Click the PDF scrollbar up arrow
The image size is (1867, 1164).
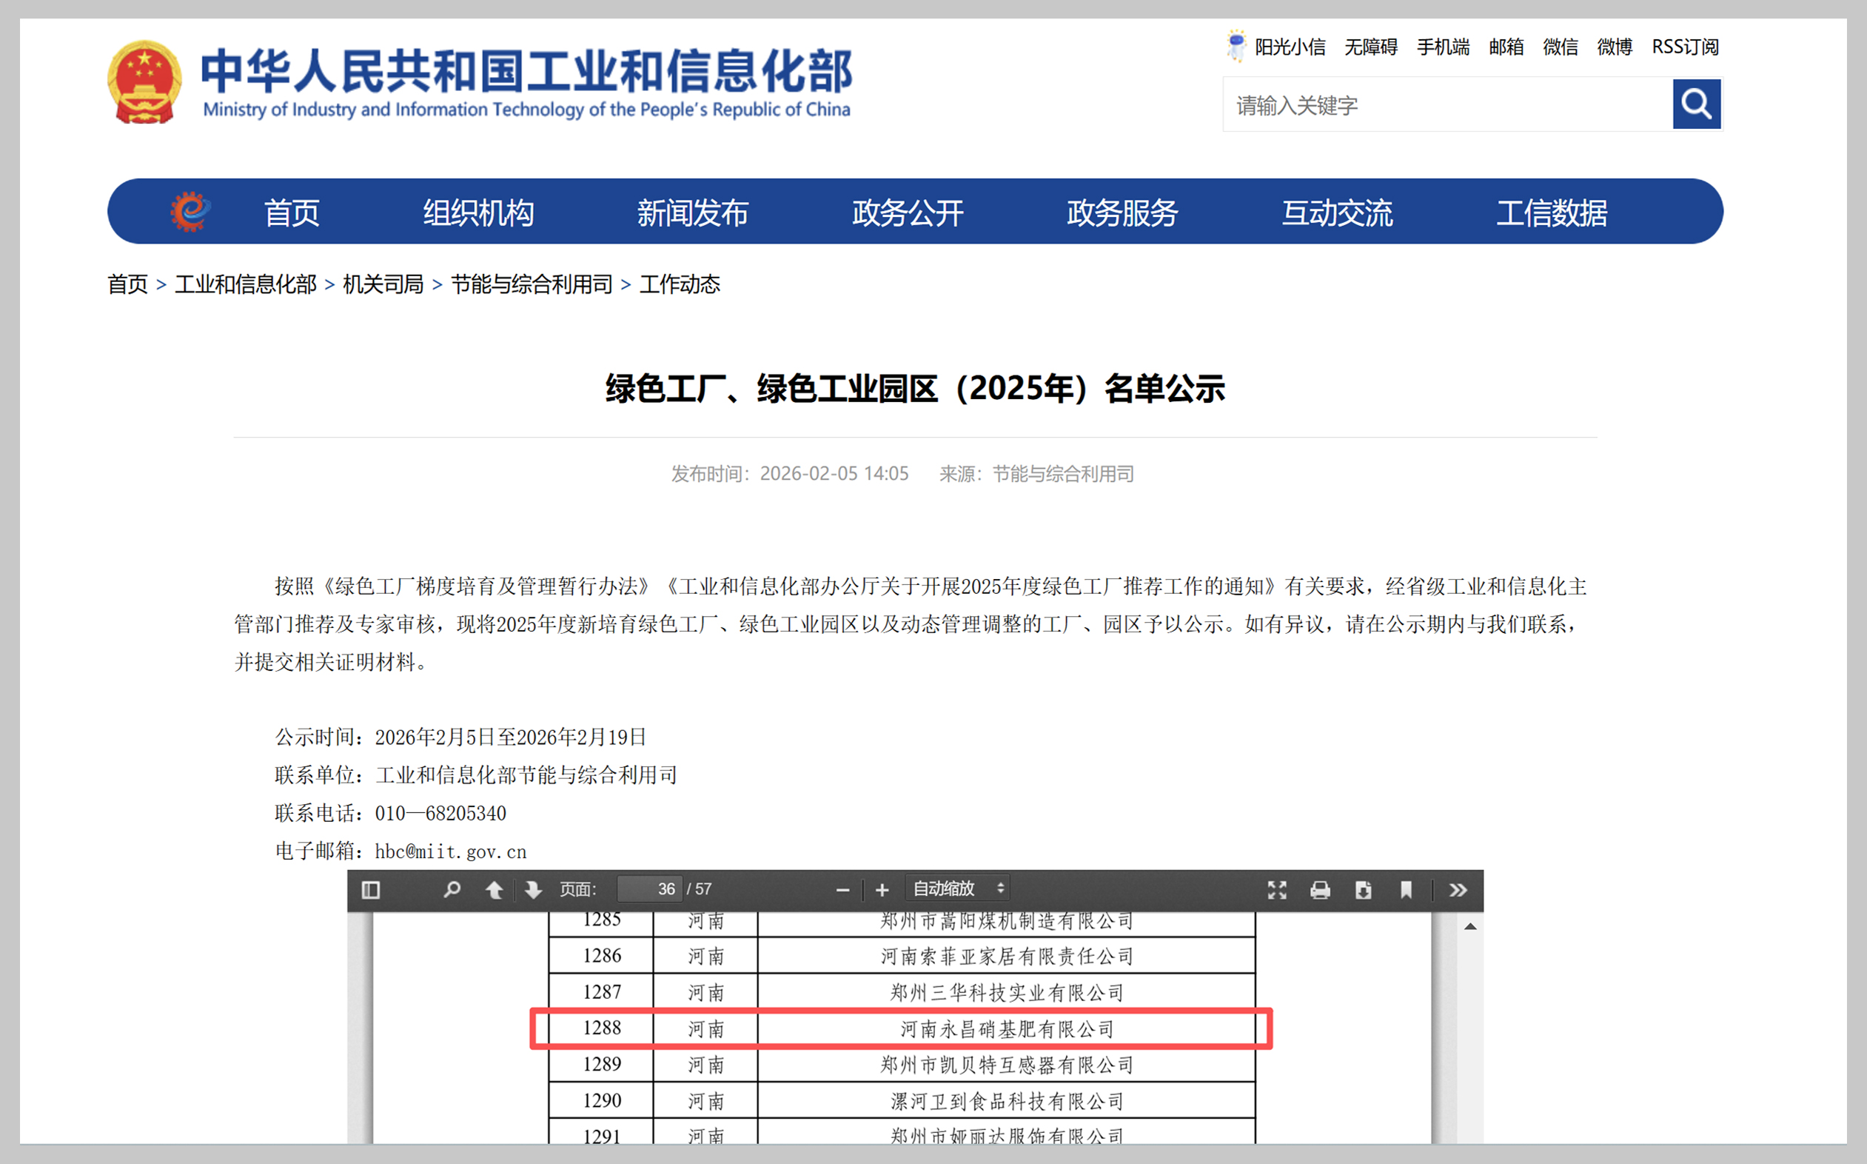pyautogui.click(x=1470, y=926)
